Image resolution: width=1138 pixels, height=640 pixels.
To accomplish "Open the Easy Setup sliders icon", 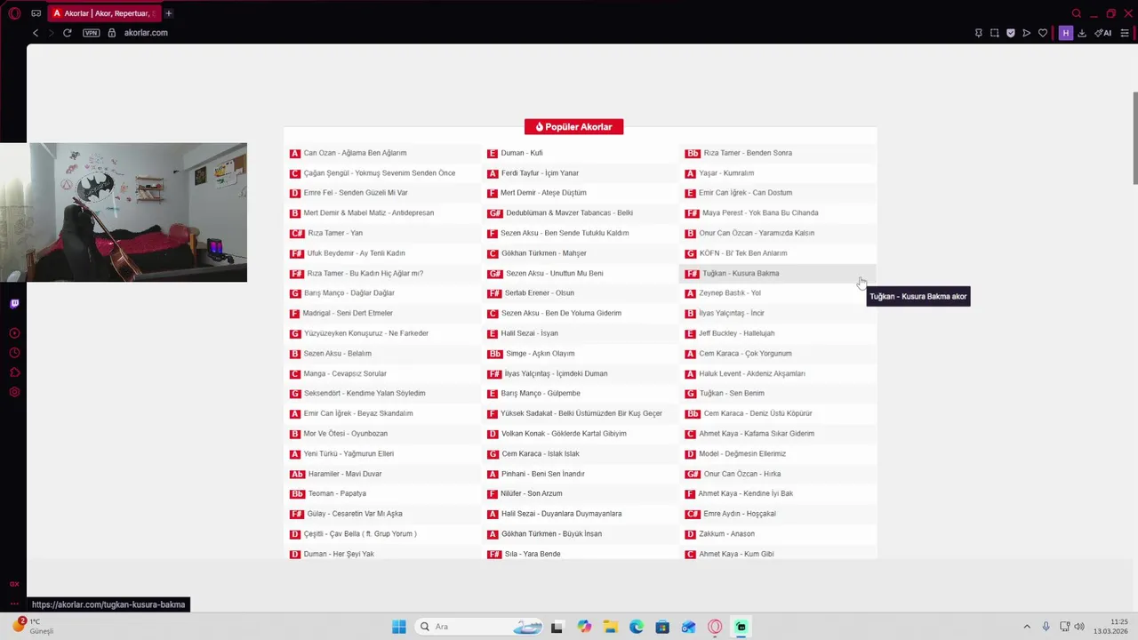I will 1124,33.
